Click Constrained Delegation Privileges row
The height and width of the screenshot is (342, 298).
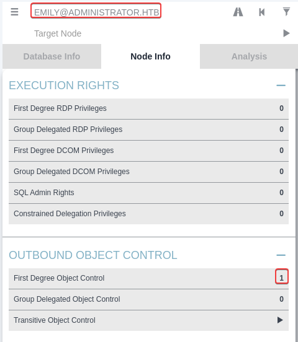click(148, 214)
